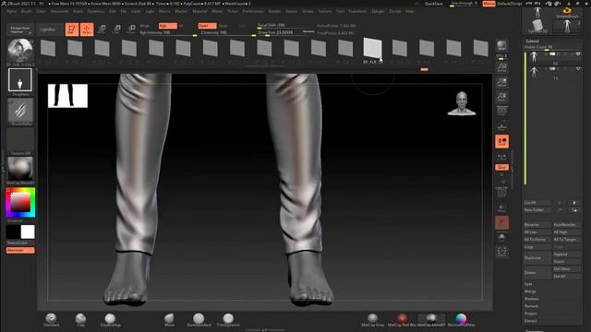The image size is (591, 332).
Task: Select ClayBuildup brush
Action: point(110,320)
